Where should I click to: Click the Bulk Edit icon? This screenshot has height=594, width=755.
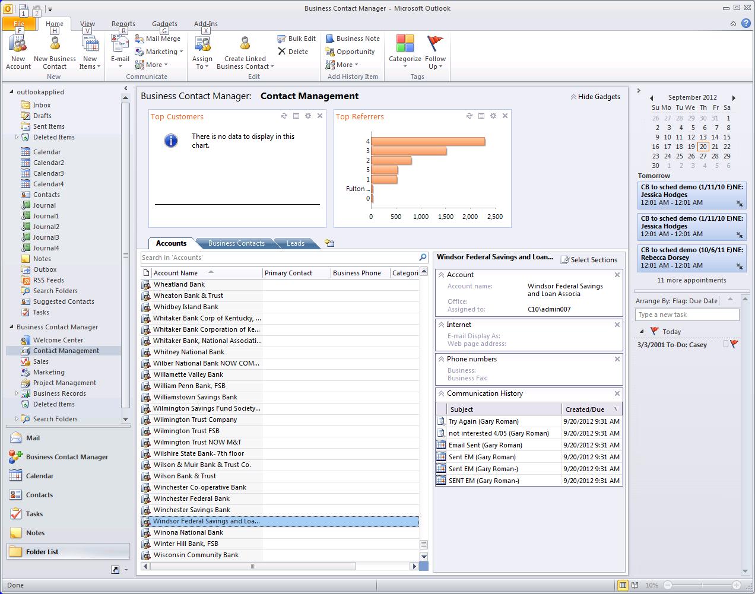[x=296, y=39]
